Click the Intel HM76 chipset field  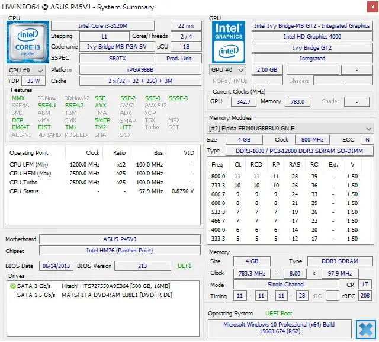(120, 251)
